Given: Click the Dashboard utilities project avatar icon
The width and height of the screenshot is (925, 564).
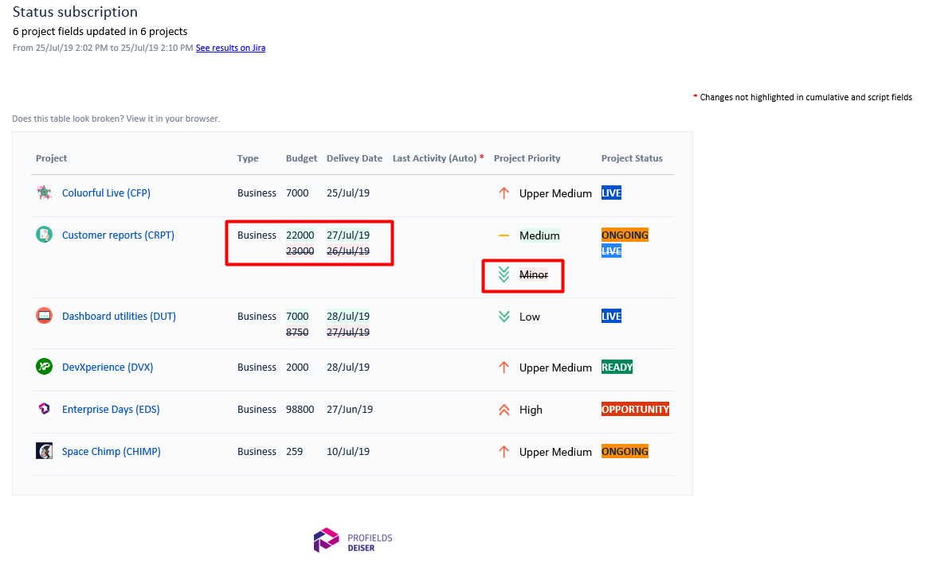Looking at the screenshot, I should (45, 316).
